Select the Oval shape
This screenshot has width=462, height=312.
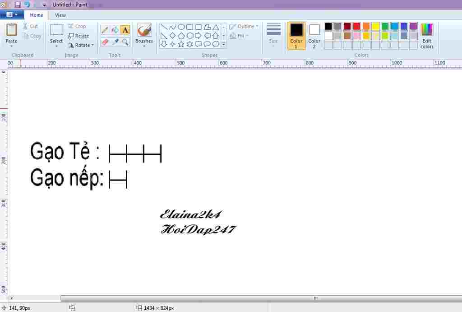[x=181, y=27]
